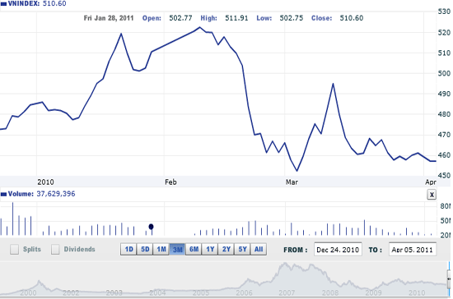Click the volume bar marker dot
The image size is (453, 299).
151,227
